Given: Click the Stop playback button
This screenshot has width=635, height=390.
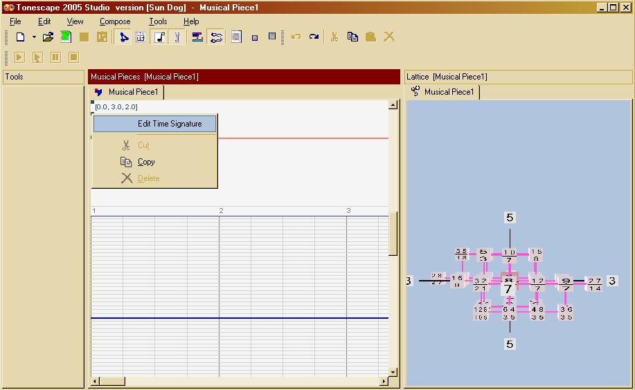Looking at the screenshot, I should click(73, 57).
